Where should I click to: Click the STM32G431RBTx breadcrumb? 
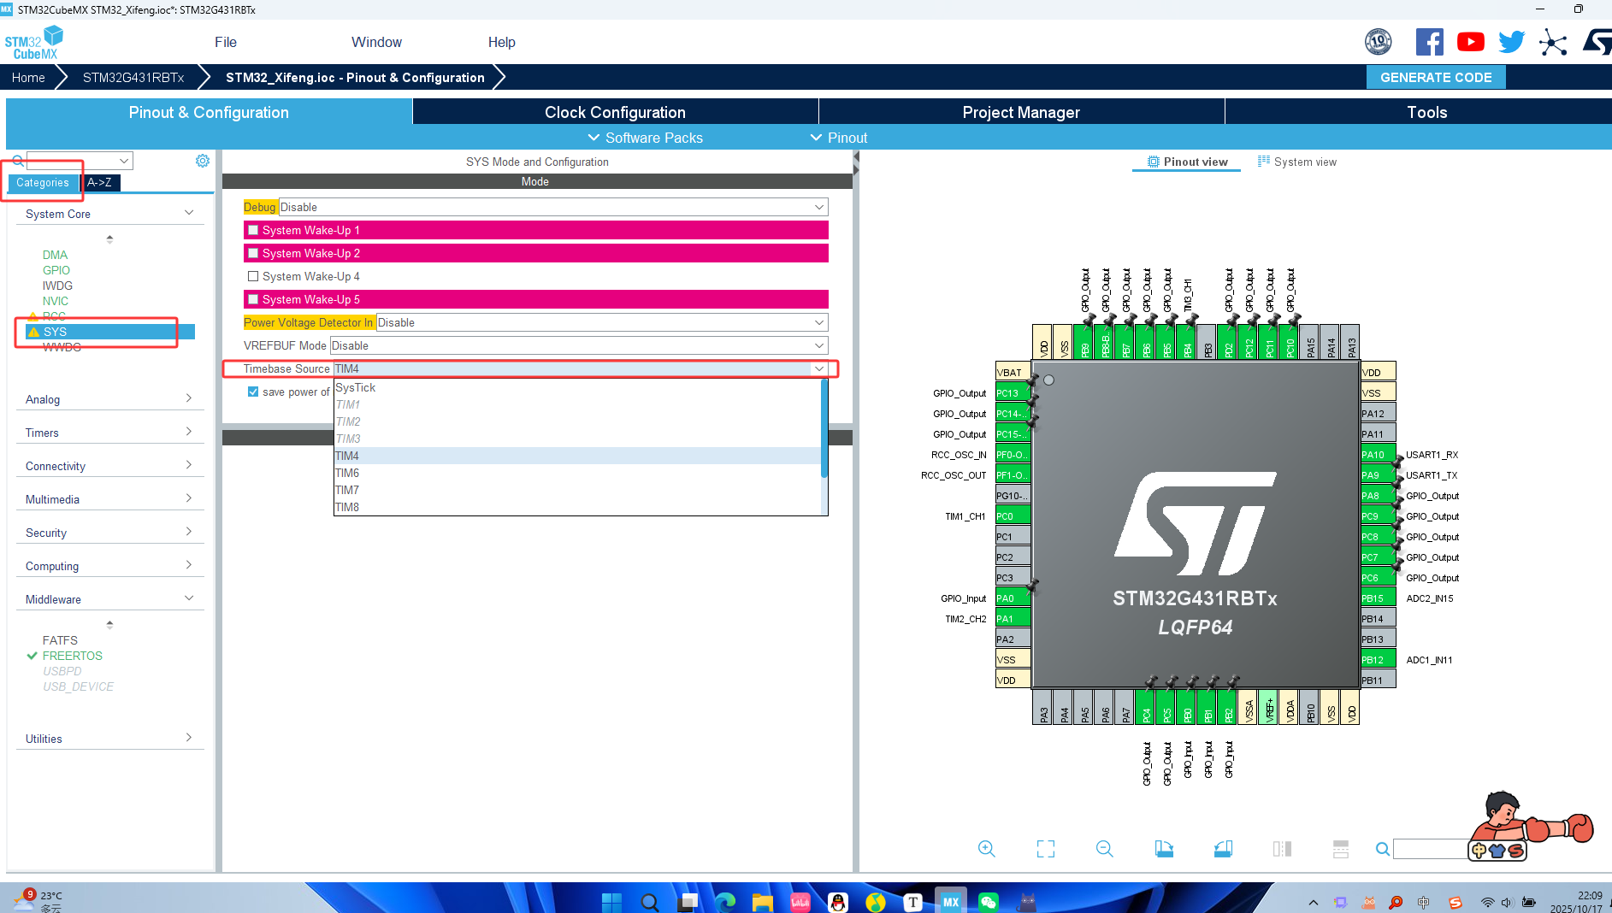tap(133, 77)
